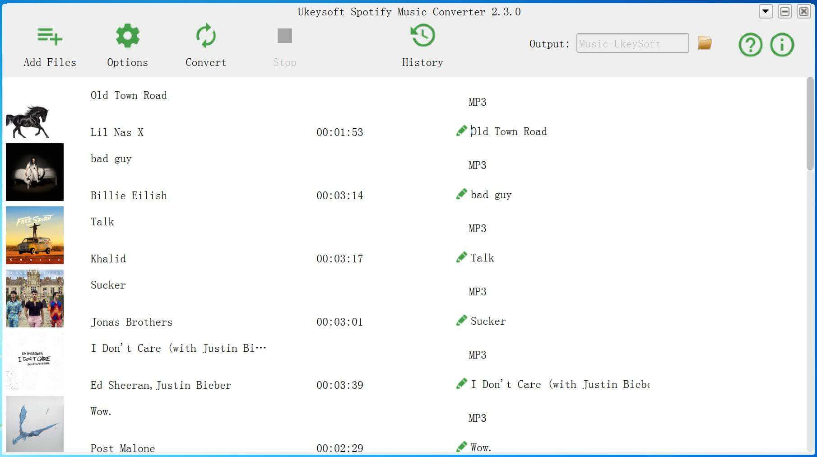Click the Stop label

tap(284, 62)
